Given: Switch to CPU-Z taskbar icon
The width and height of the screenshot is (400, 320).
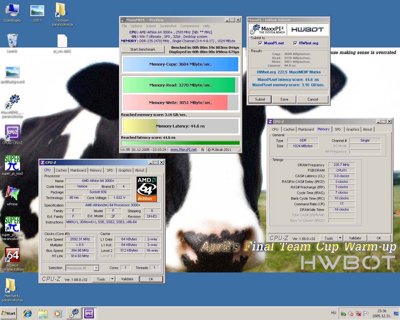Looking at the screenshot, I should coord(89,313).
